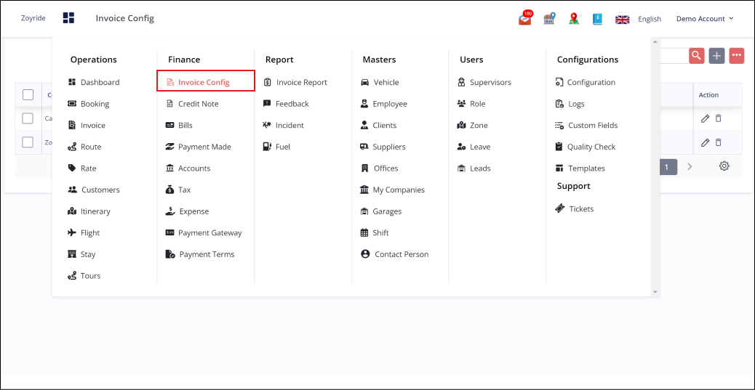This screenshot has width=755, height=390.
Task: Open the English language selector
Action: (639, 19)
